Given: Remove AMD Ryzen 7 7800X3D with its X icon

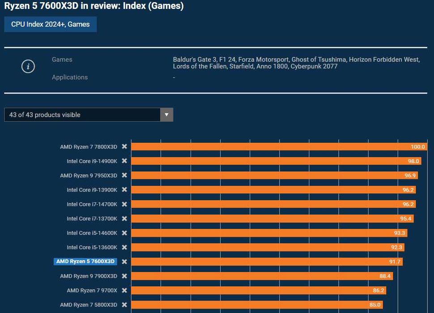Looking at the screenshot, I should click(x=124, y=147).
